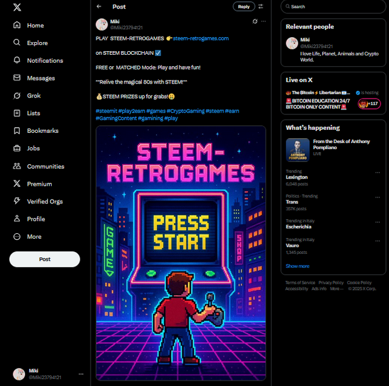Go back with the arrow beside Post
Viewport: 389px width, 386px height.
coord(99,7)
